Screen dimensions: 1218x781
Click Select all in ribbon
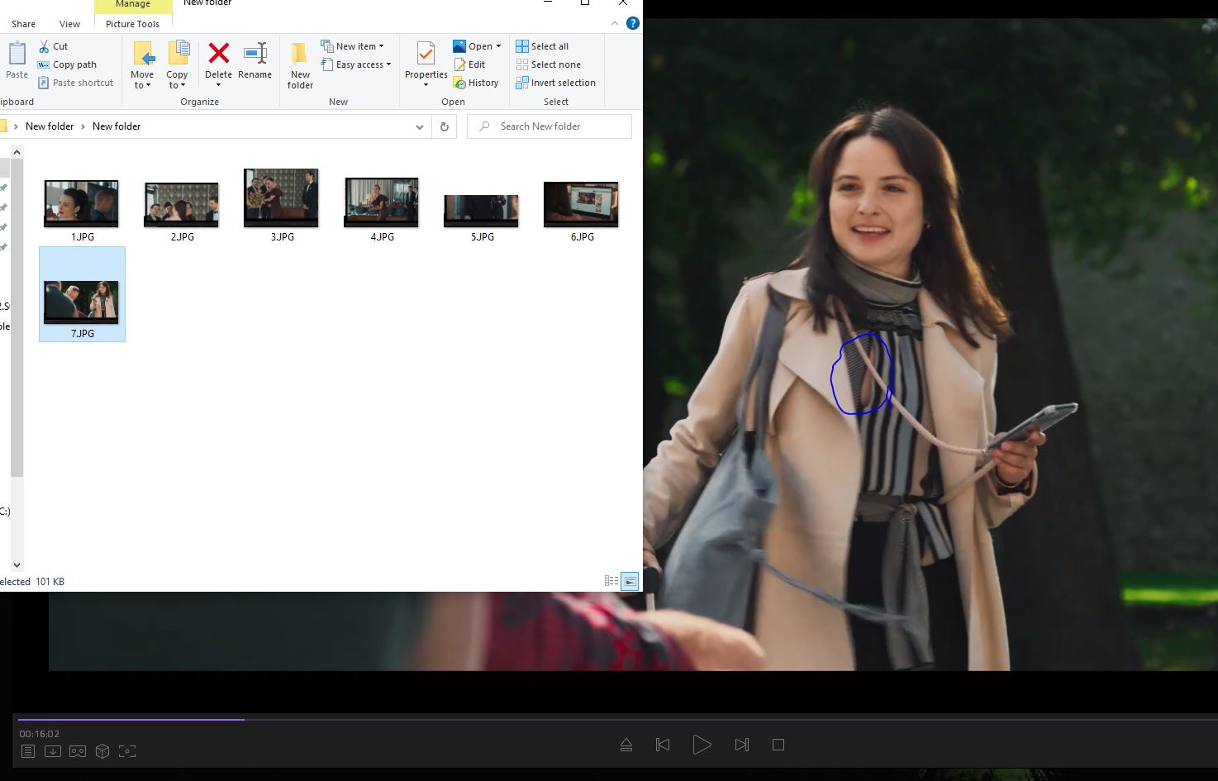[549, 46]
